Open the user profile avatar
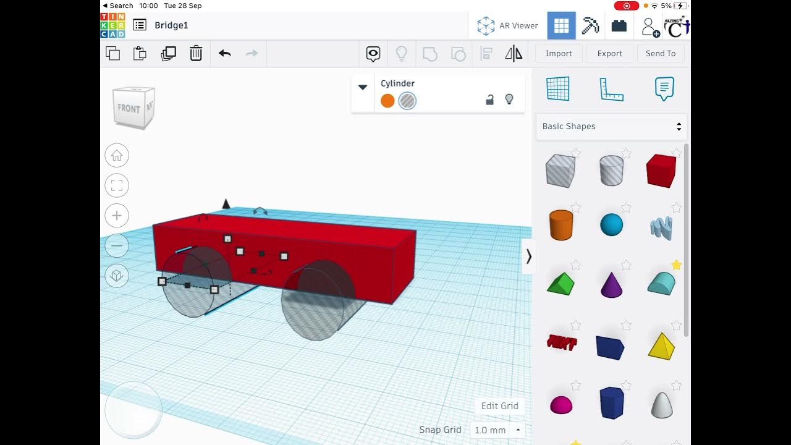Screen dimensions: 791x445 (x=677, y=27)
